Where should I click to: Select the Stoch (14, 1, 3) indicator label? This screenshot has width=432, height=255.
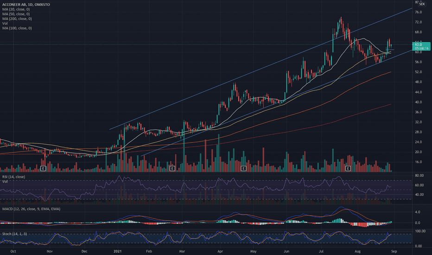point(15,234)
